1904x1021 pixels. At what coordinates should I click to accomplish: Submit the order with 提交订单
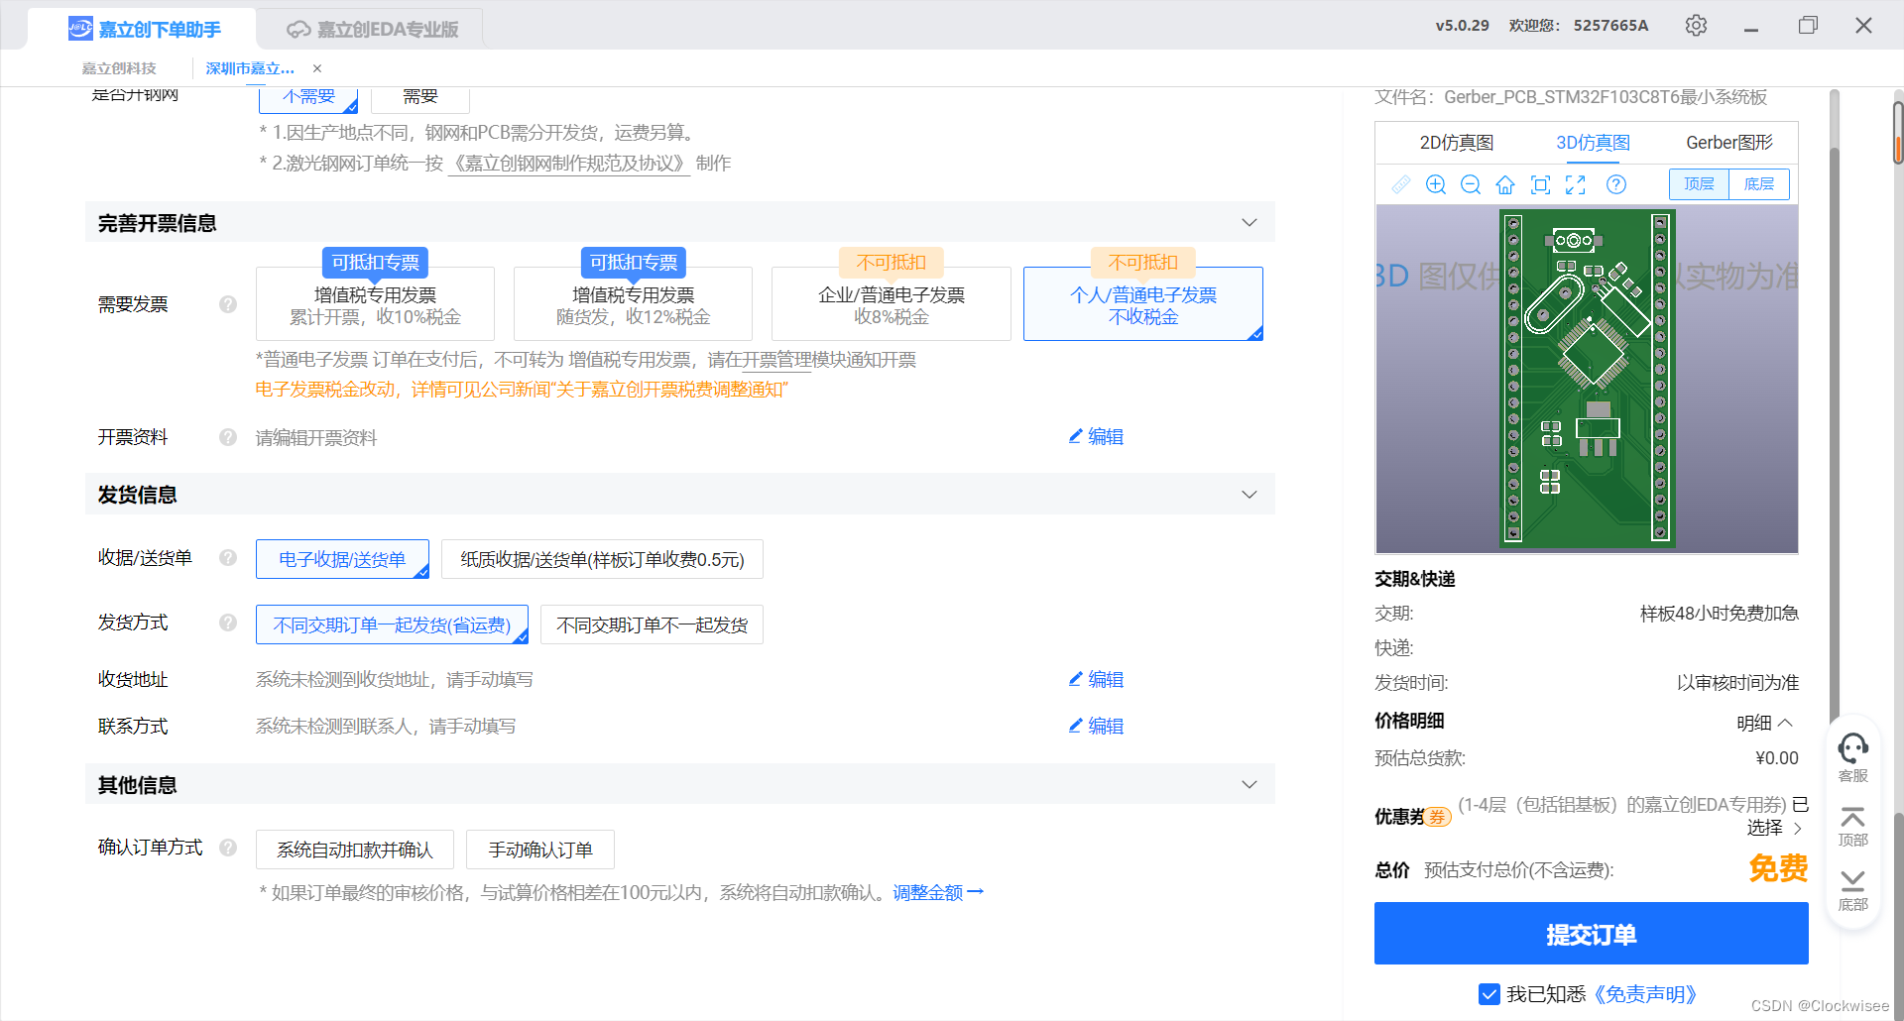(x=1591, y=933)
